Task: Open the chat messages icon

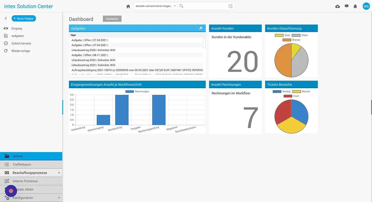Action: (346, 6)
